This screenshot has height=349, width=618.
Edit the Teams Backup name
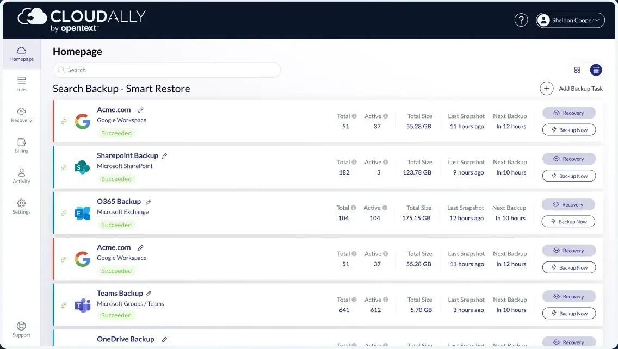coord(149,294)
